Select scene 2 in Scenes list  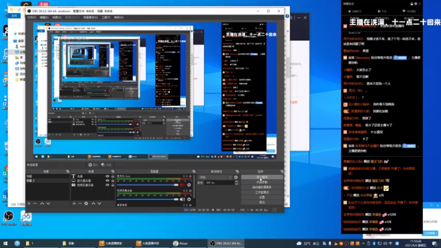47,181
